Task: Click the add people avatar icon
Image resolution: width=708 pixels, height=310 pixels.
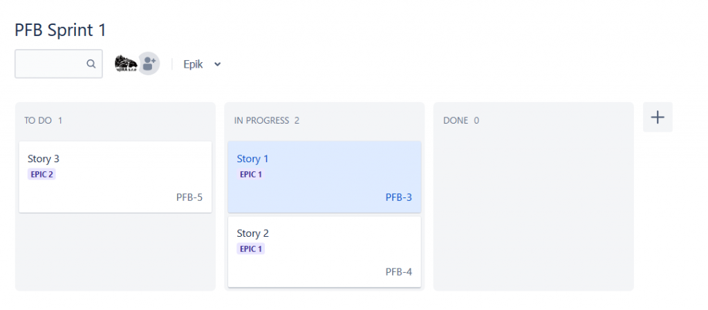Action: (x=149, y=64)
